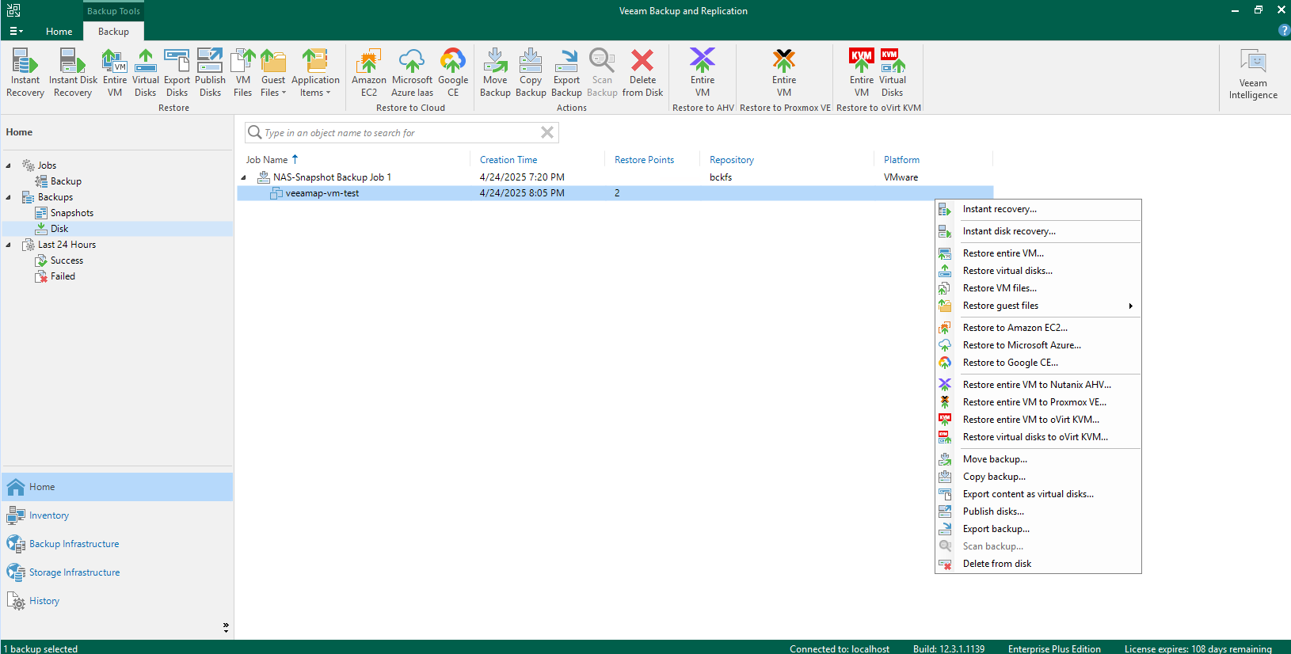Expand navigation pane overflow chevron
The width and height of the screenshot is (1291, 654).
[x=226, y=627]
